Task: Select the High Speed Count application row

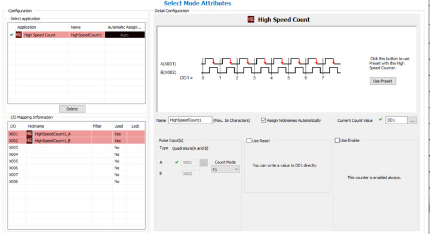Action: 76,35
